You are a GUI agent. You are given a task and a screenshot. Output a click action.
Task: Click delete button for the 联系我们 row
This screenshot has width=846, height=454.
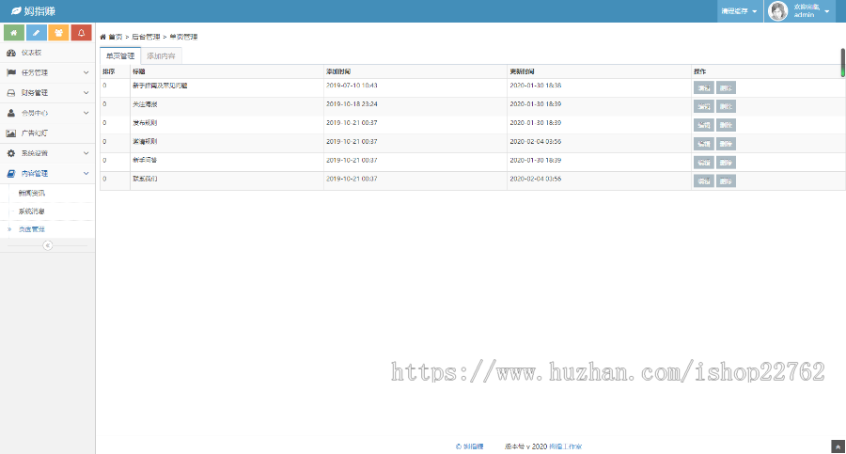tap(726, 180)
